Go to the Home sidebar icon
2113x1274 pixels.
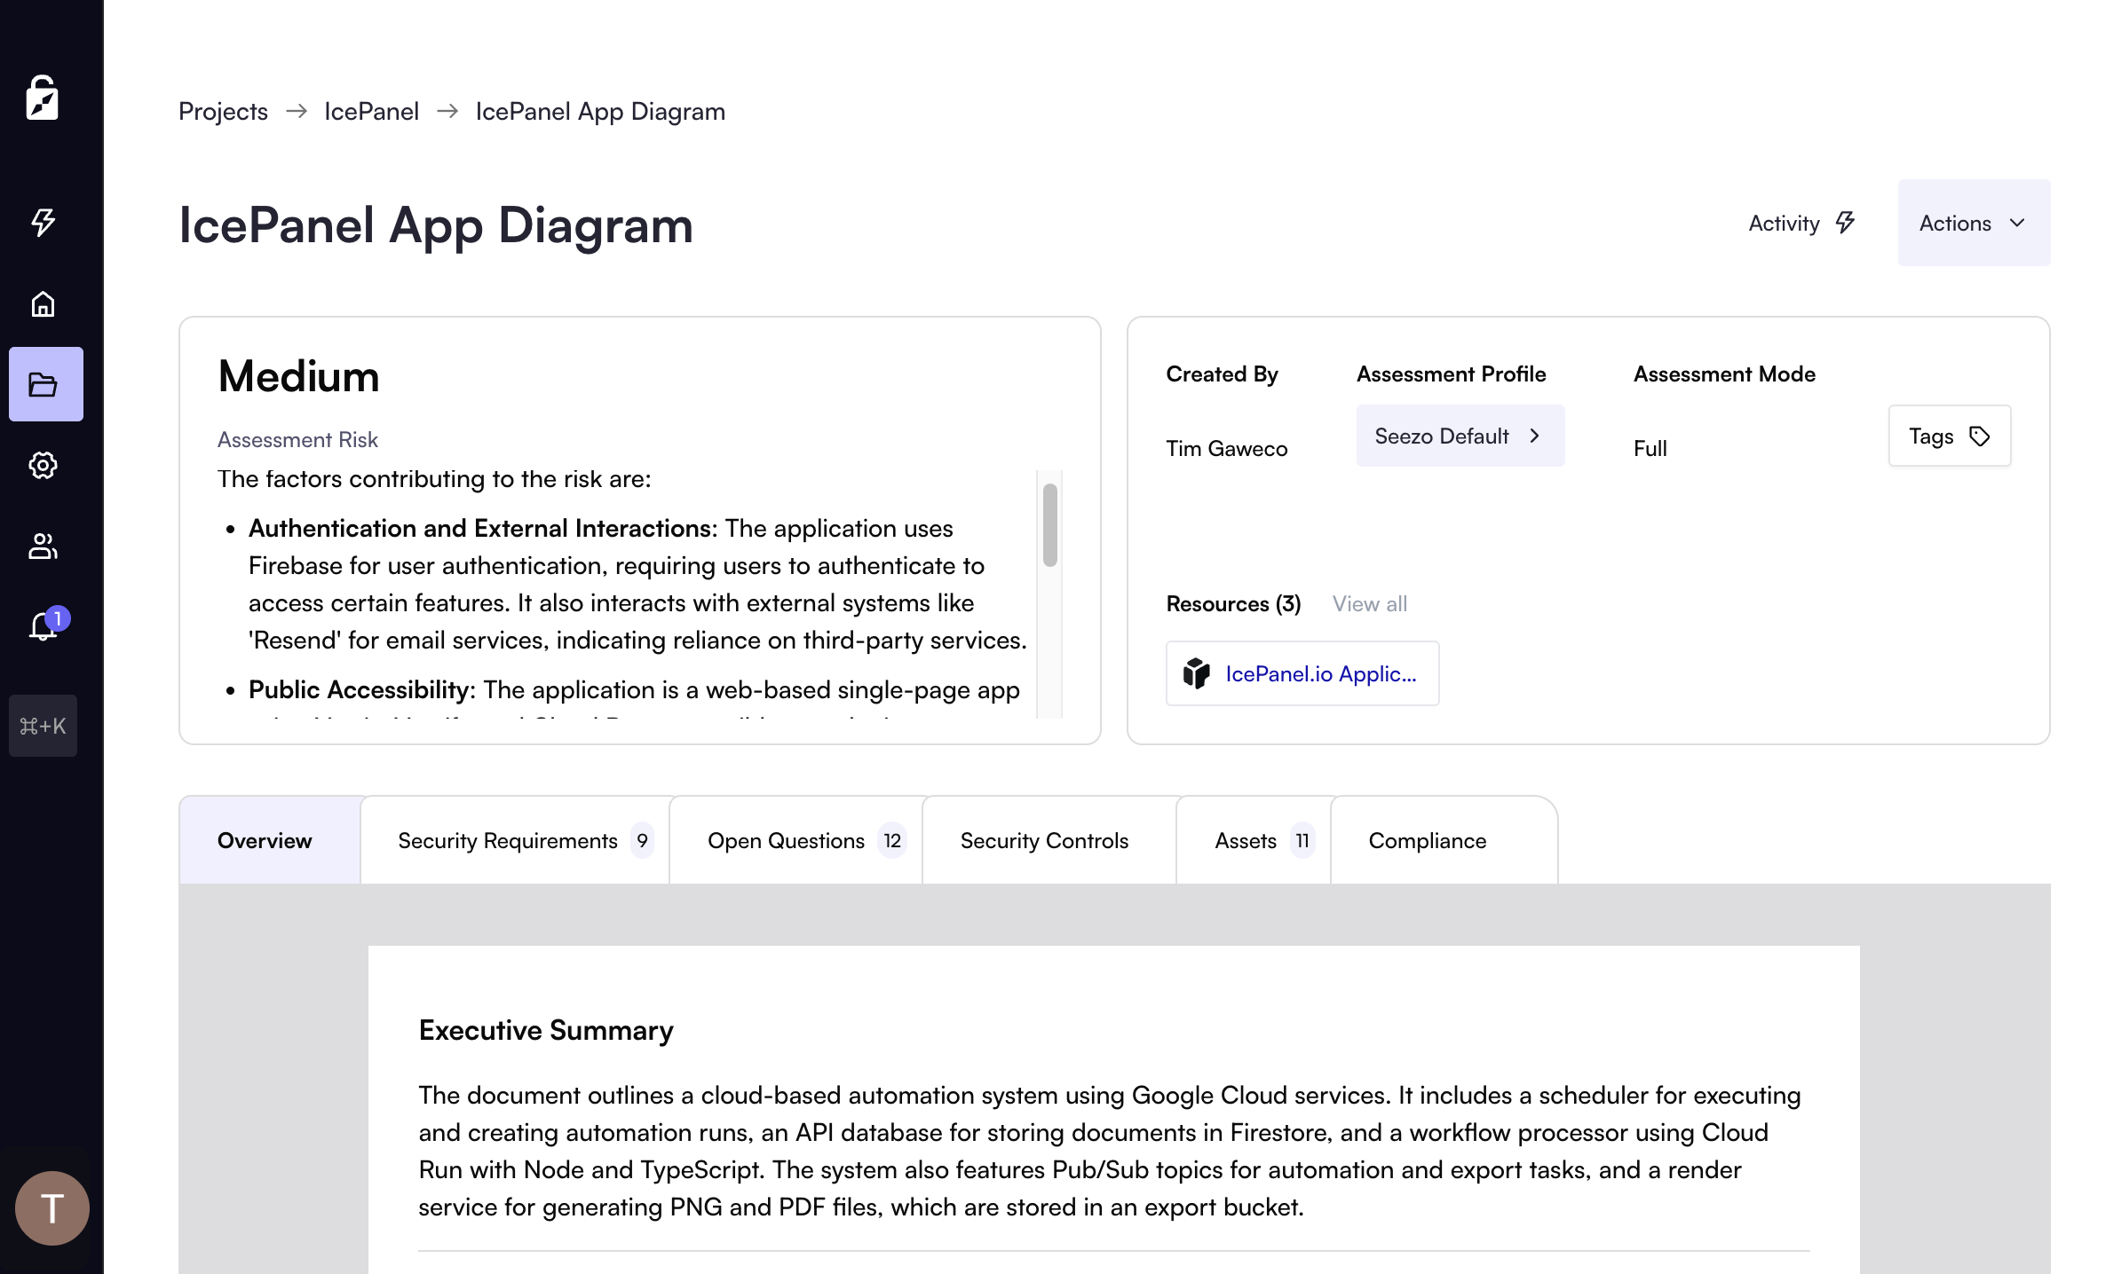43,304
